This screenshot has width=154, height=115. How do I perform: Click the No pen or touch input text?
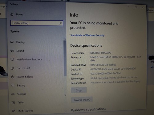click(x=115, y=82)
